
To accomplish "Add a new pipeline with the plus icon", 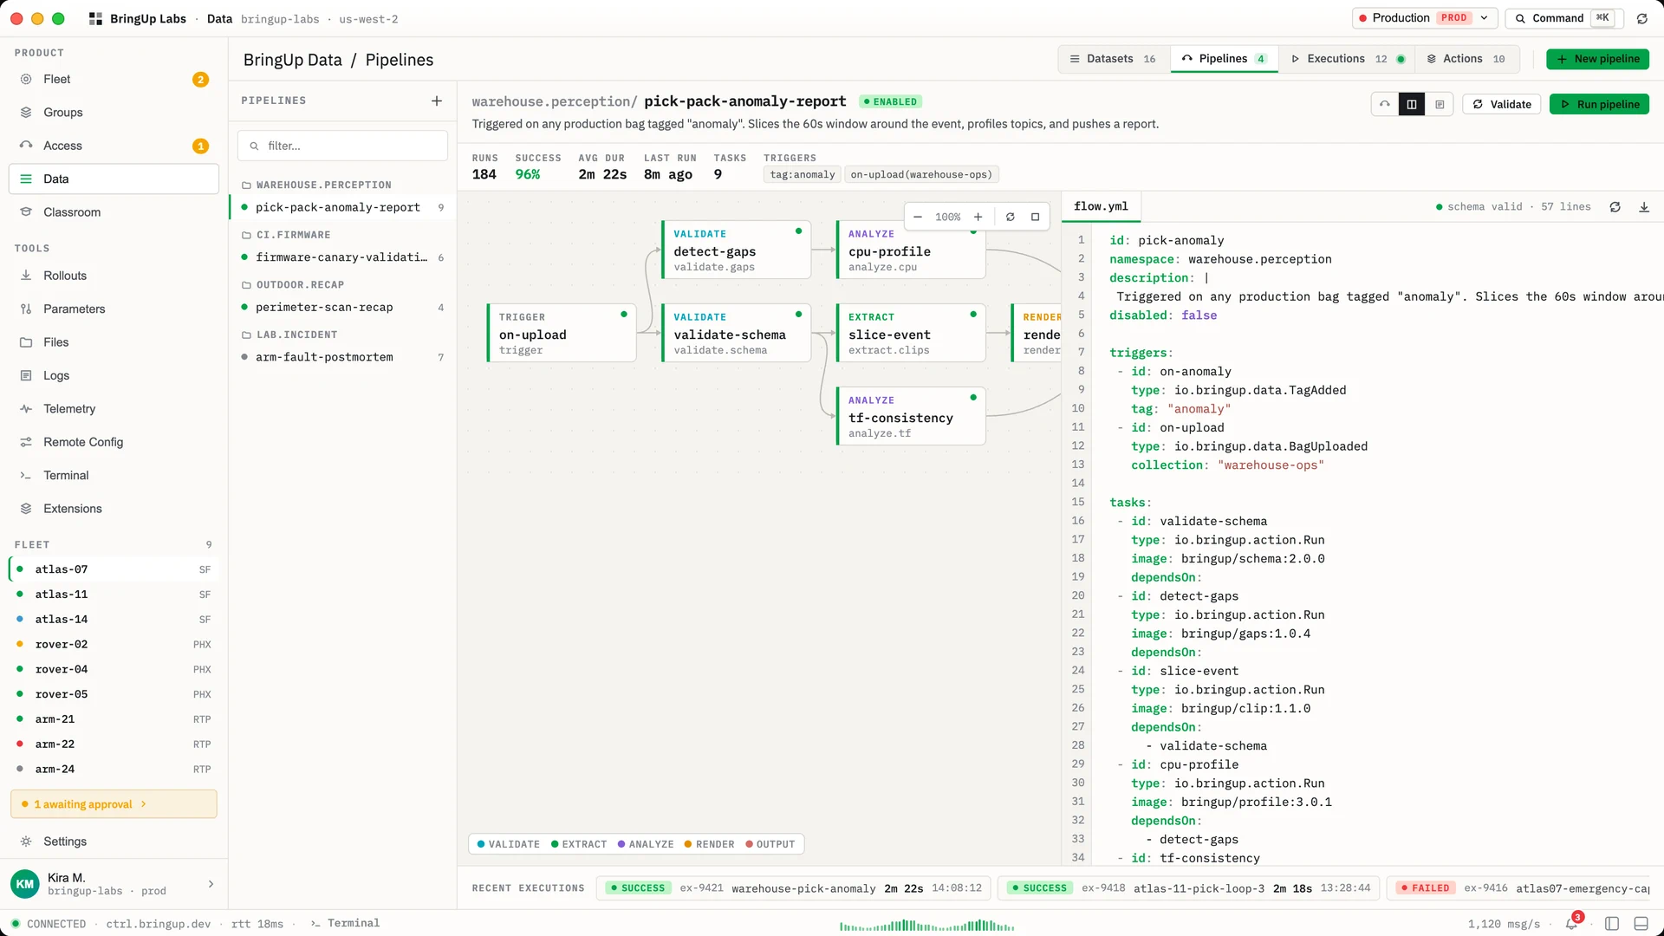I will click(437, 101).
